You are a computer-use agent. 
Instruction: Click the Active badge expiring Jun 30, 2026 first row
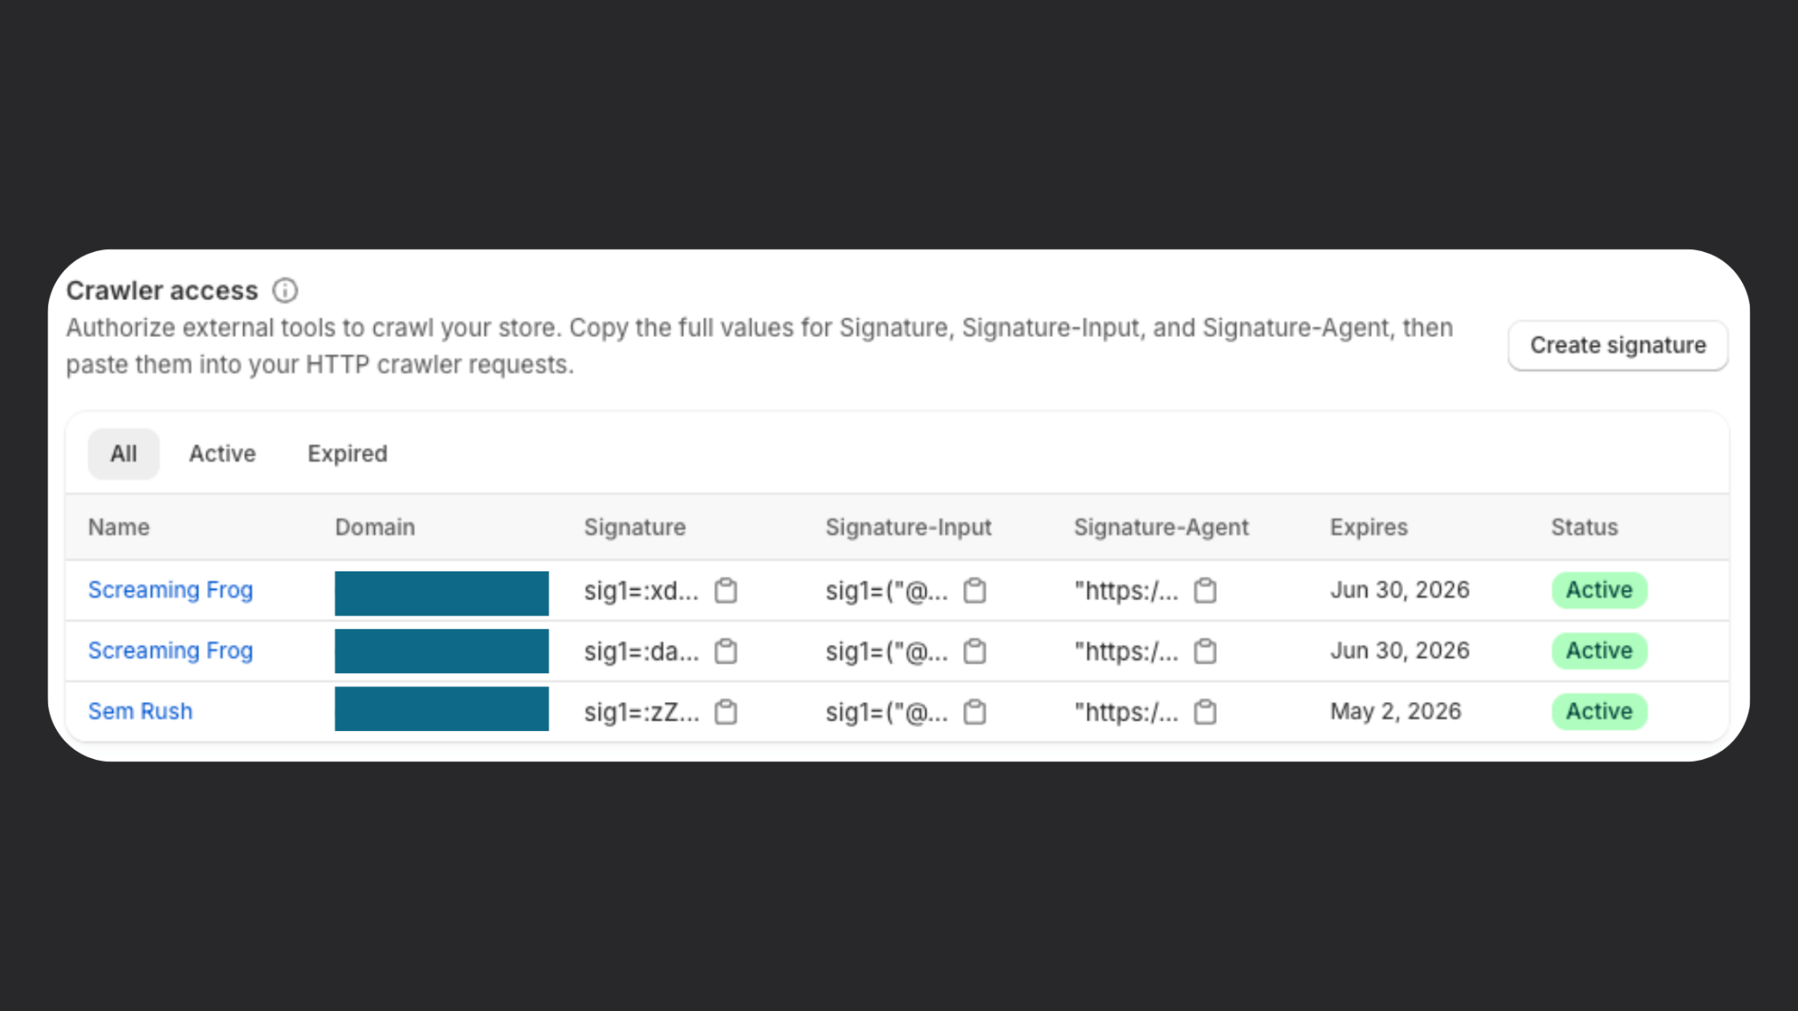(x=1598, y=590)
